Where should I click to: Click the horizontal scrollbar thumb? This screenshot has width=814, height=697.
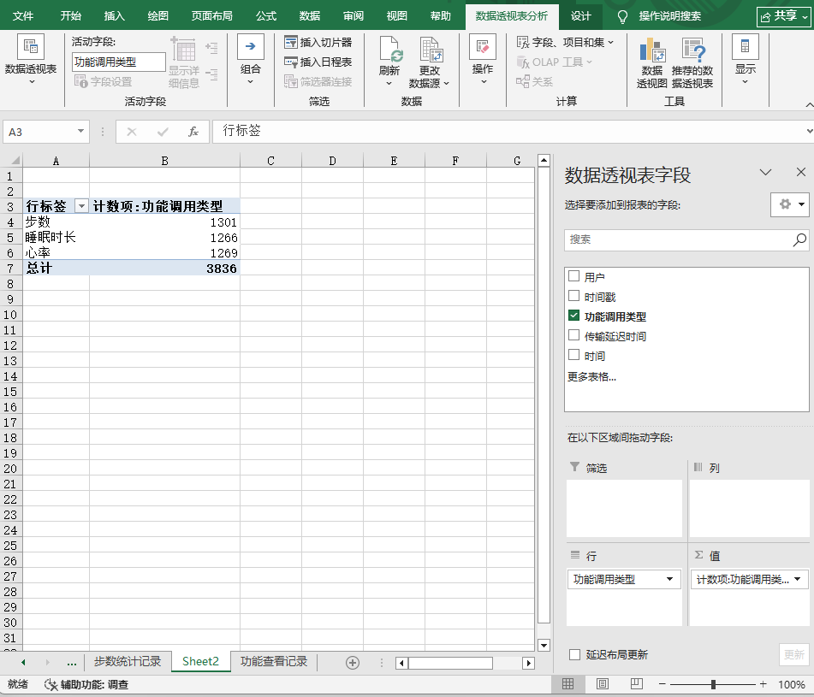pyautogui.click(x=450, y=663)
